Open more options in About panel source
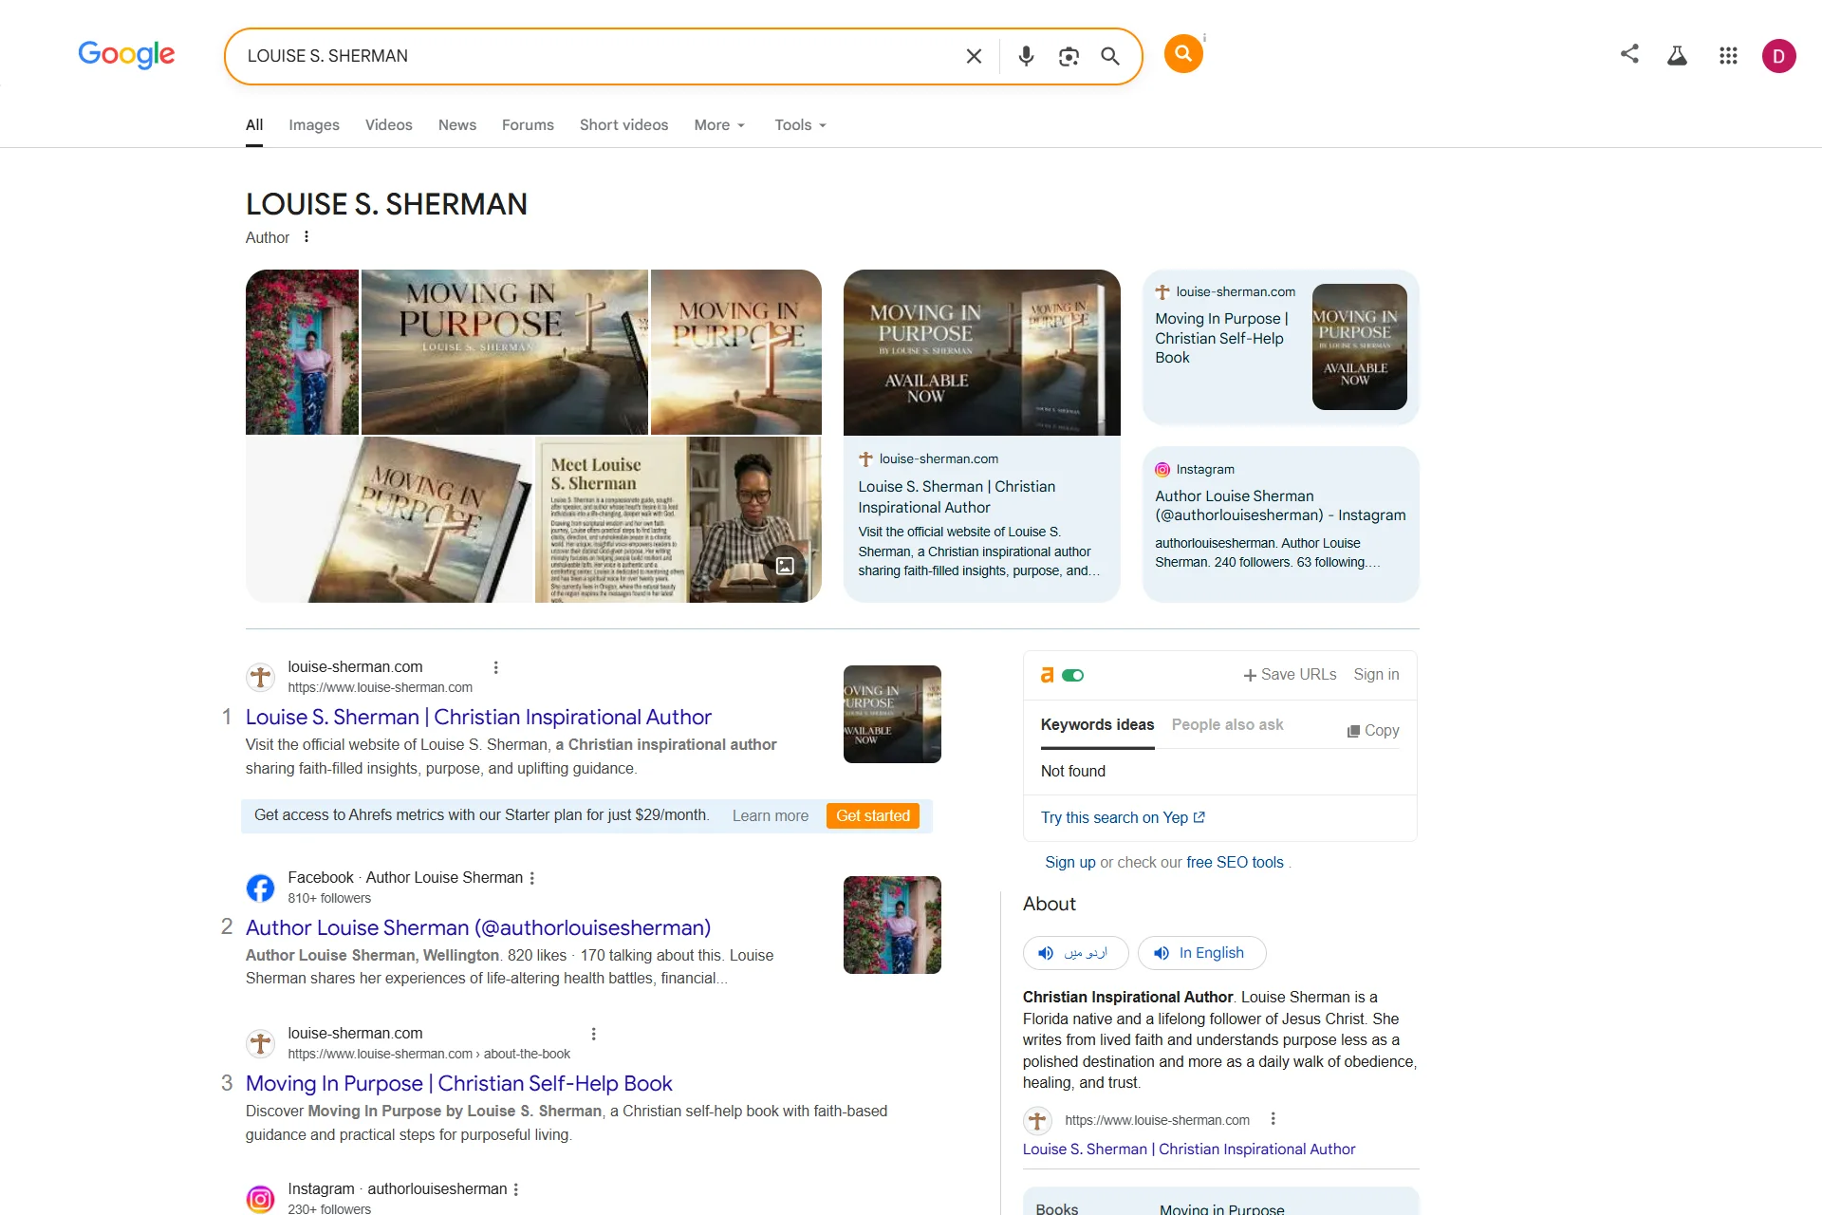1822x1215 pixels. [1274, 1119]
